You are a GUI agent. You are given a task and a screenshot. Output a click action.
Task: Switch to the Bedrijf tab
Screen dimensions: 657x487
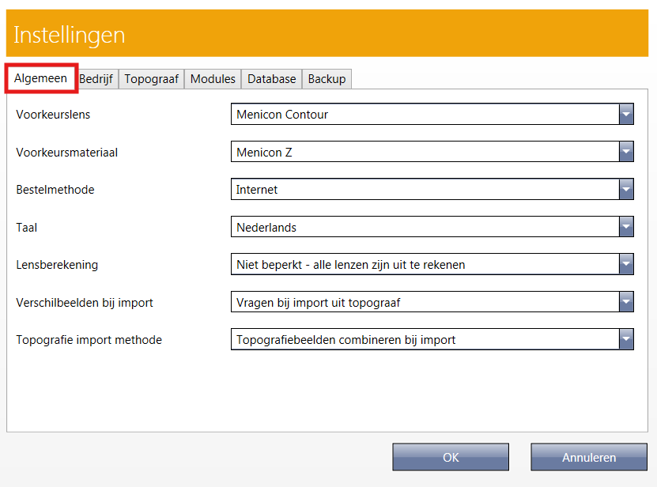pos(96,78)
